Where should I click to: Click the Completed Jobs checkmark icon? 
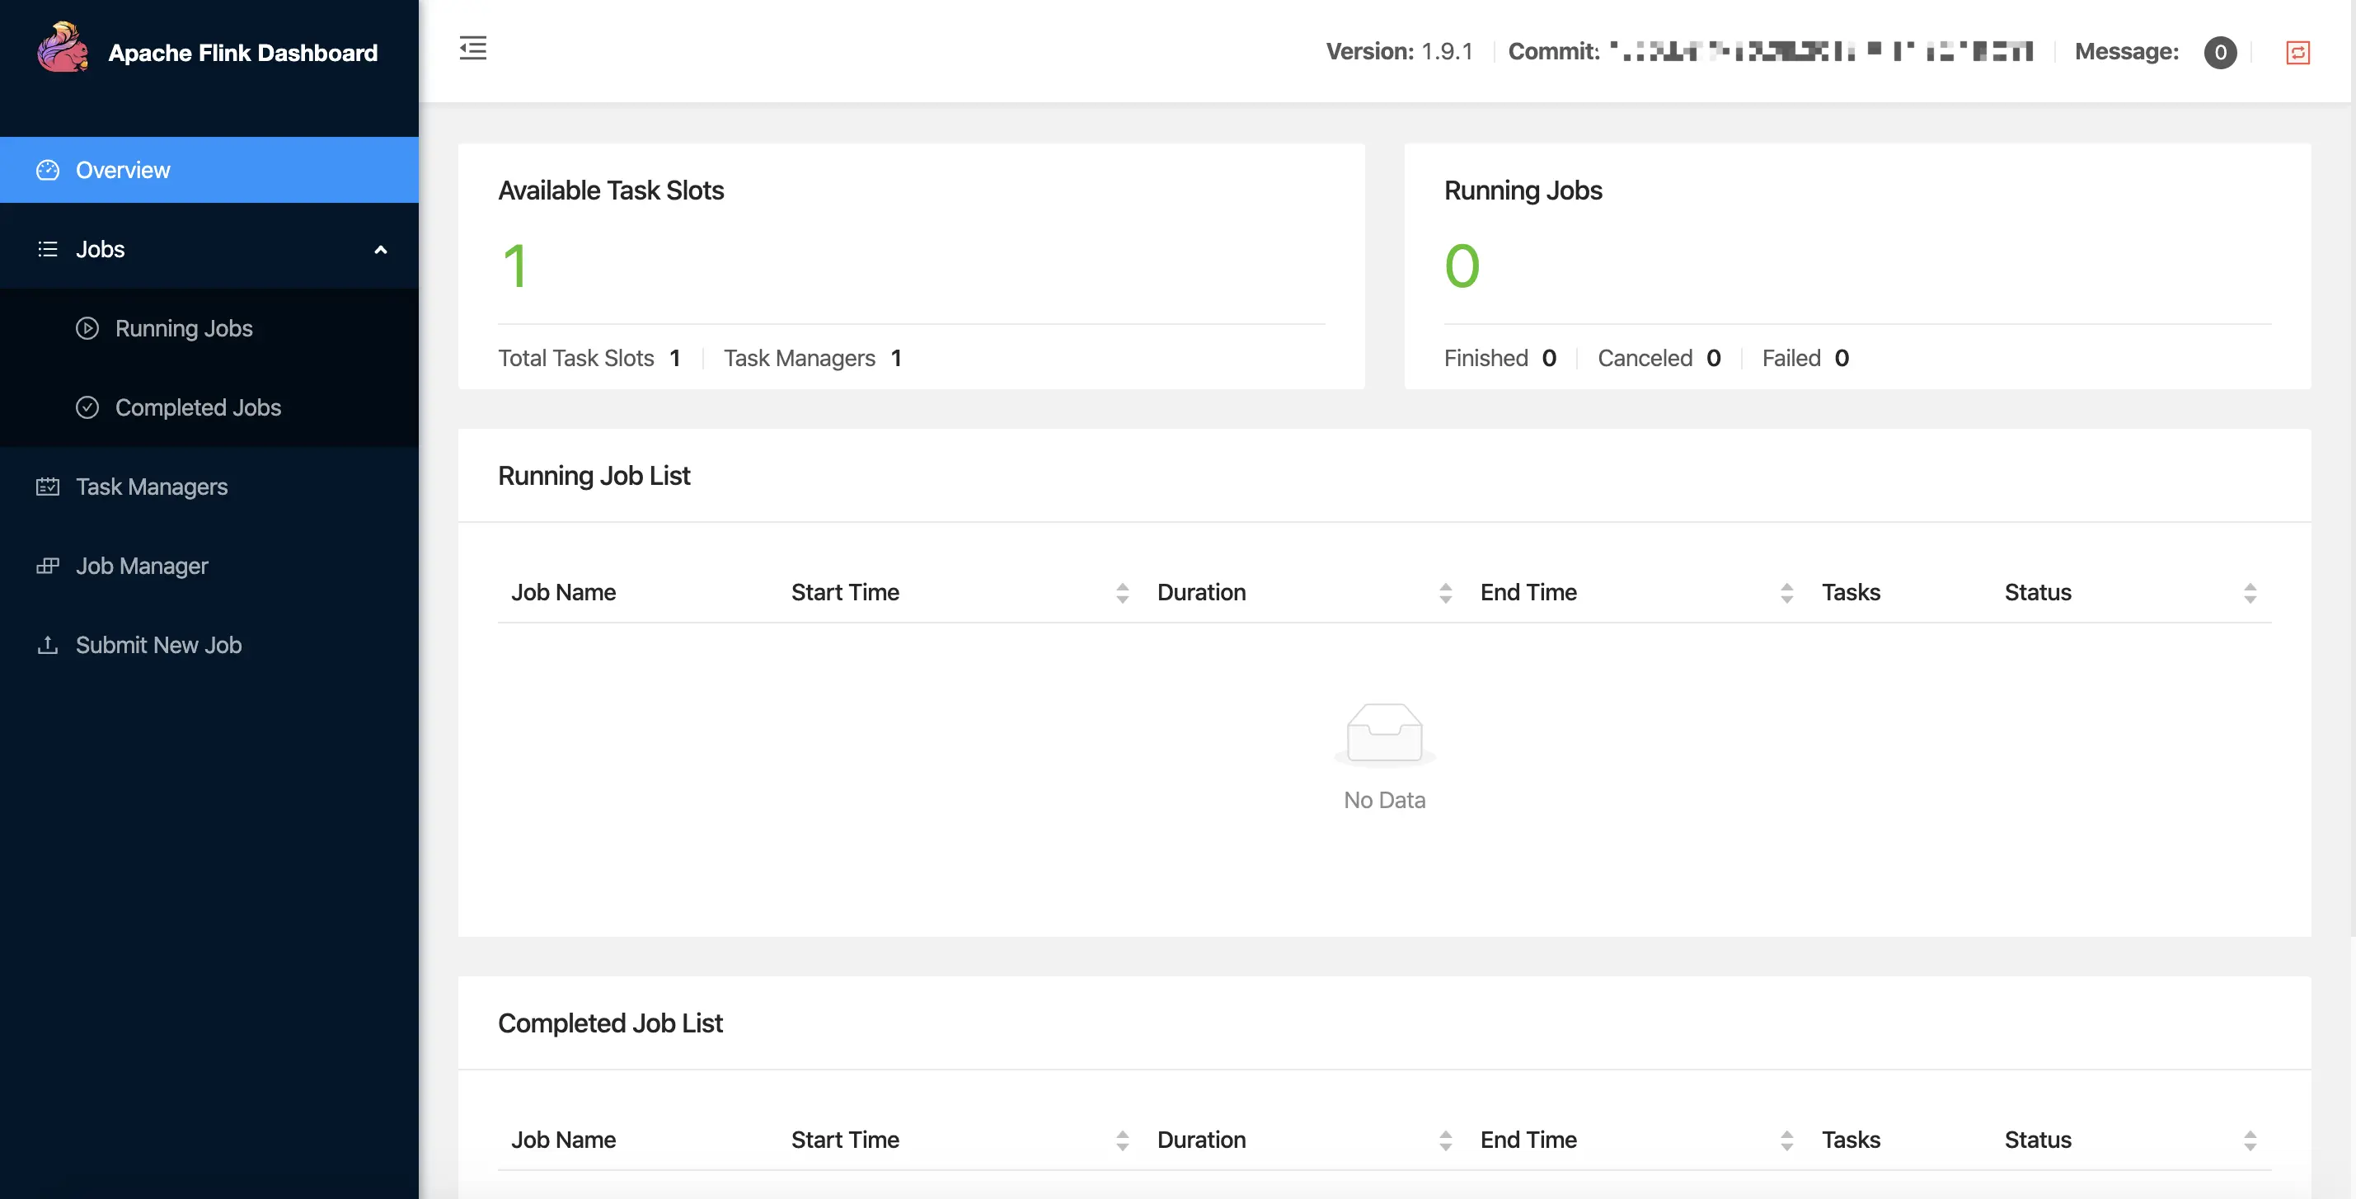point(87,407)
